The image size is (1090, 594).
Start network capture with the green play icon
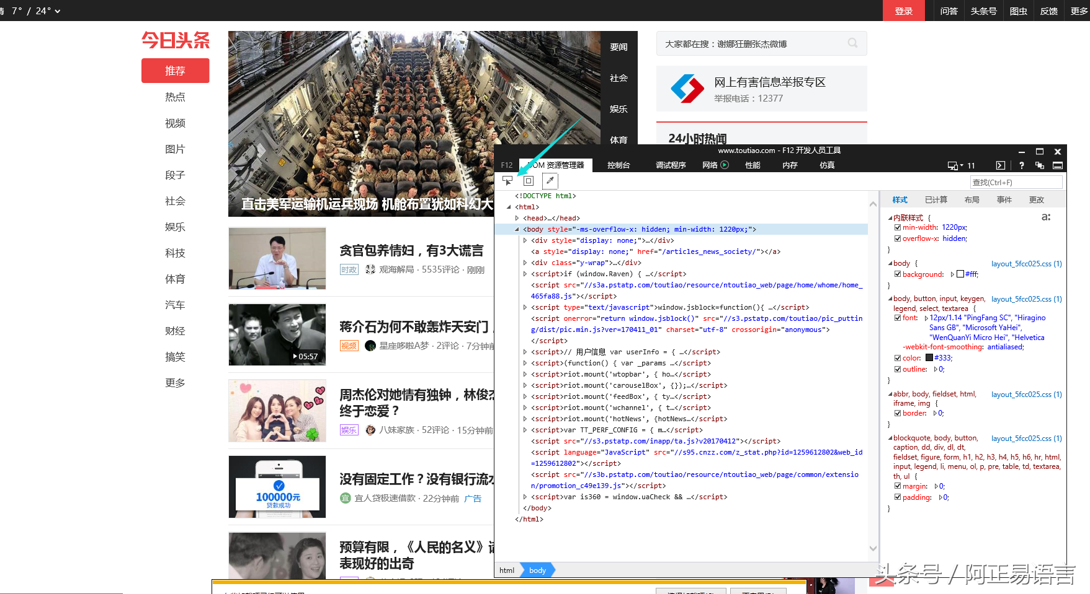pos(725,165)
